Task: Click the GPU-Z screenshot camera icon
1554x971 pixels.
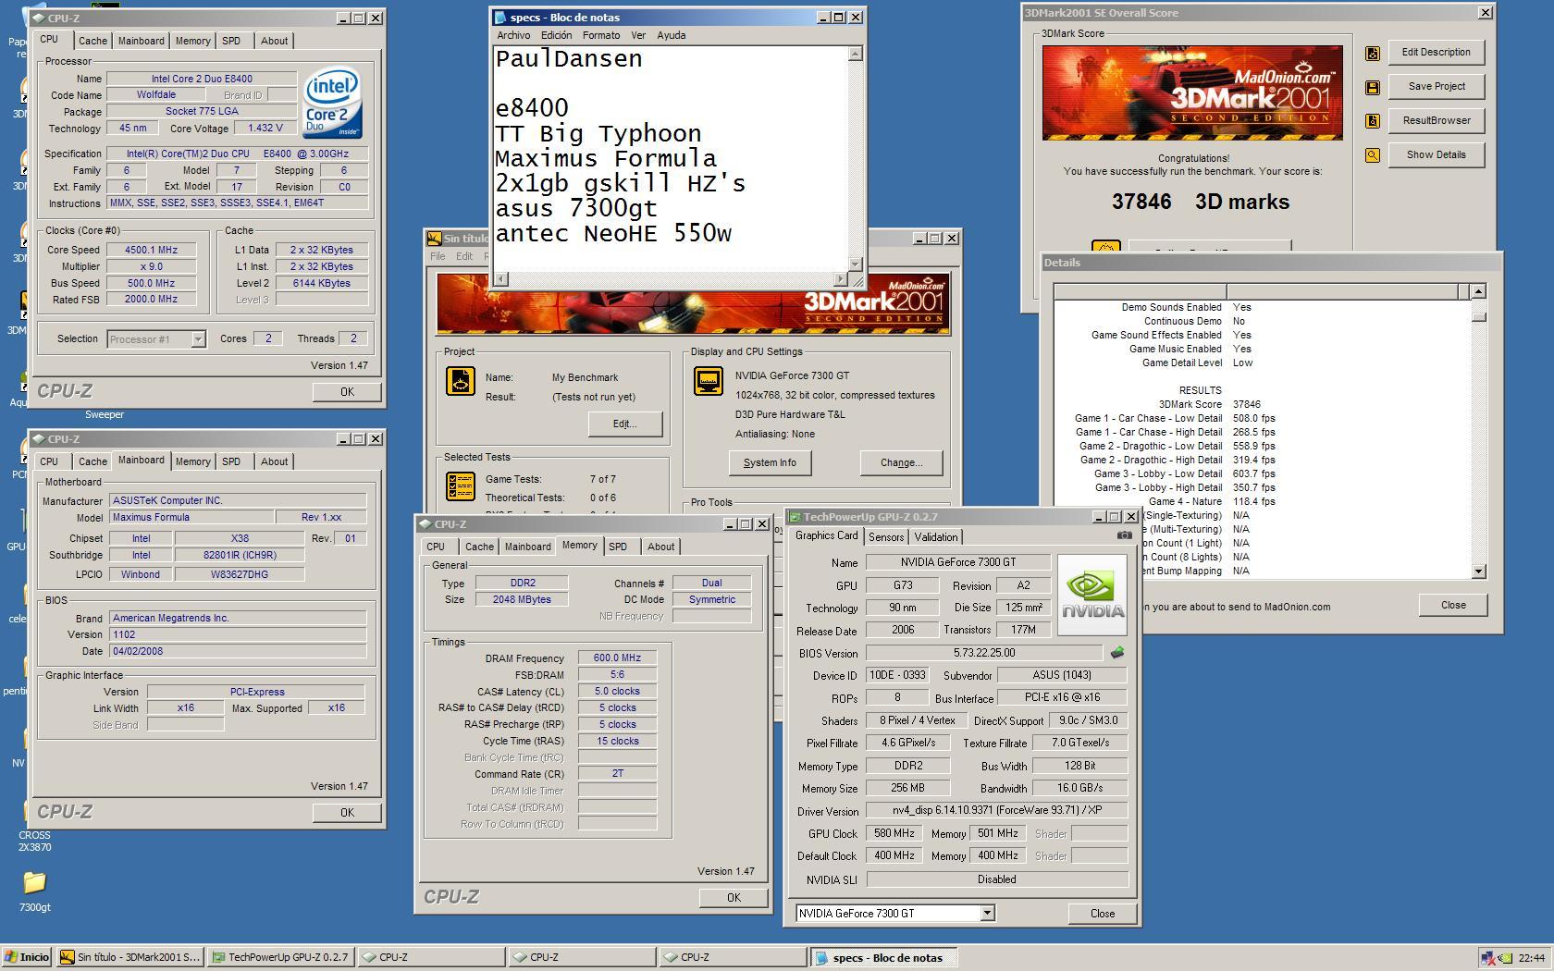Action: (x=1124, y=535)
